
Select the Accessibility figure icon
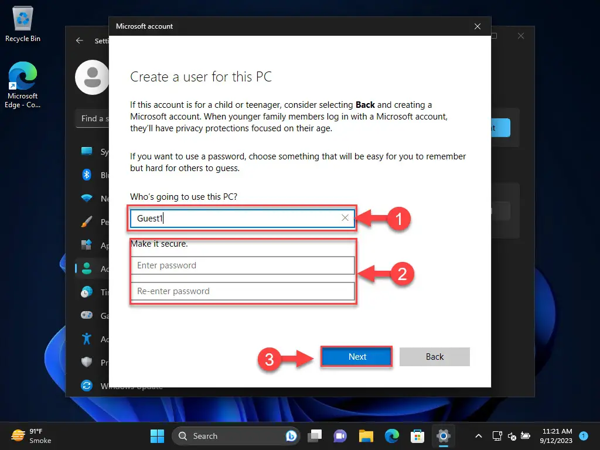(87, 339)
